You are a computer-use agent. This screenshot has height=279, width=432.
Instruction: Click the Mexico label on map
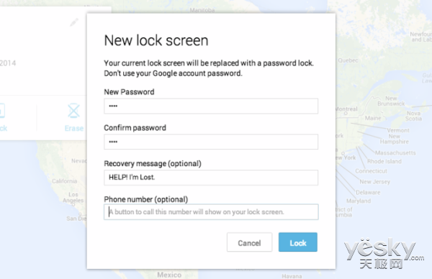click(169, 275)
